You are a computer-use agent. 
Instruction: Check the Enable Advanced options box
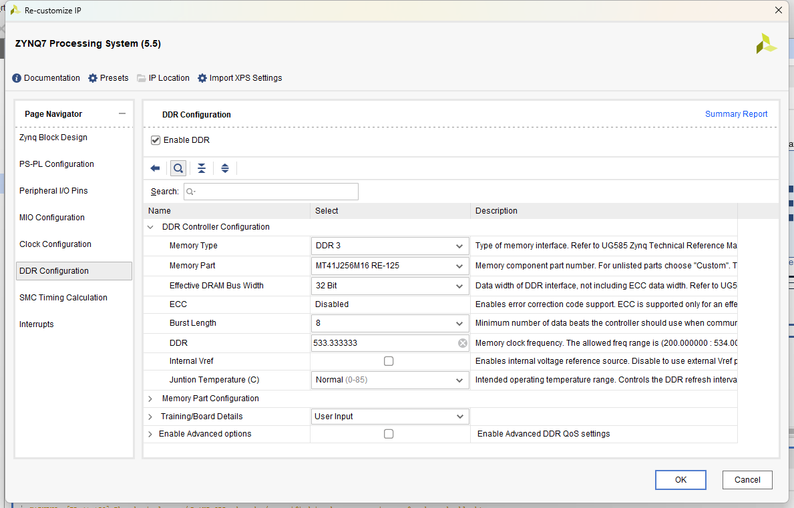(x=389, y=434)
